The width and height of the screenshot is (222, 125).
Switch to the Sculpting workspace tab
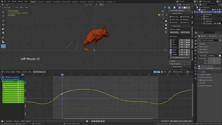pyautogui.click(x=48, y=2)
